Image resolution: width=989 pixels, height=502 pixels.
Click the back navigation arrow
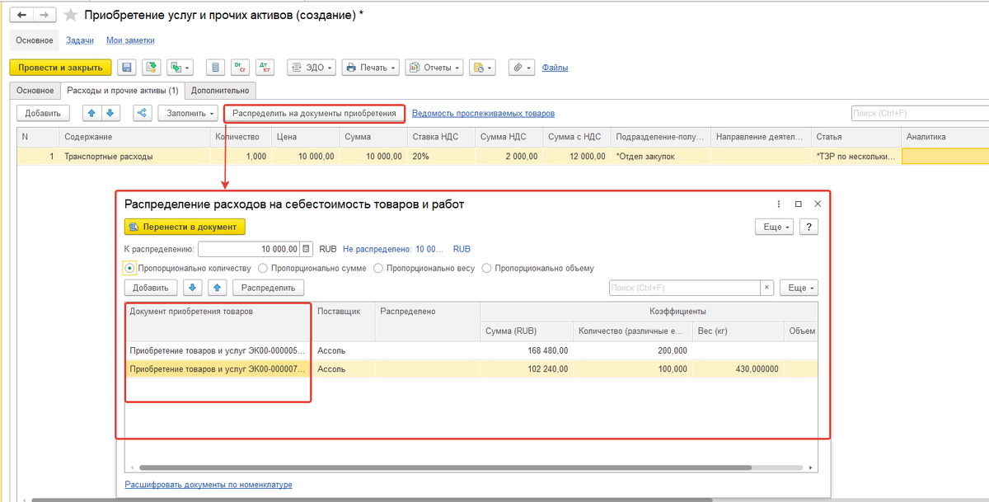click(x=21, y=15)
